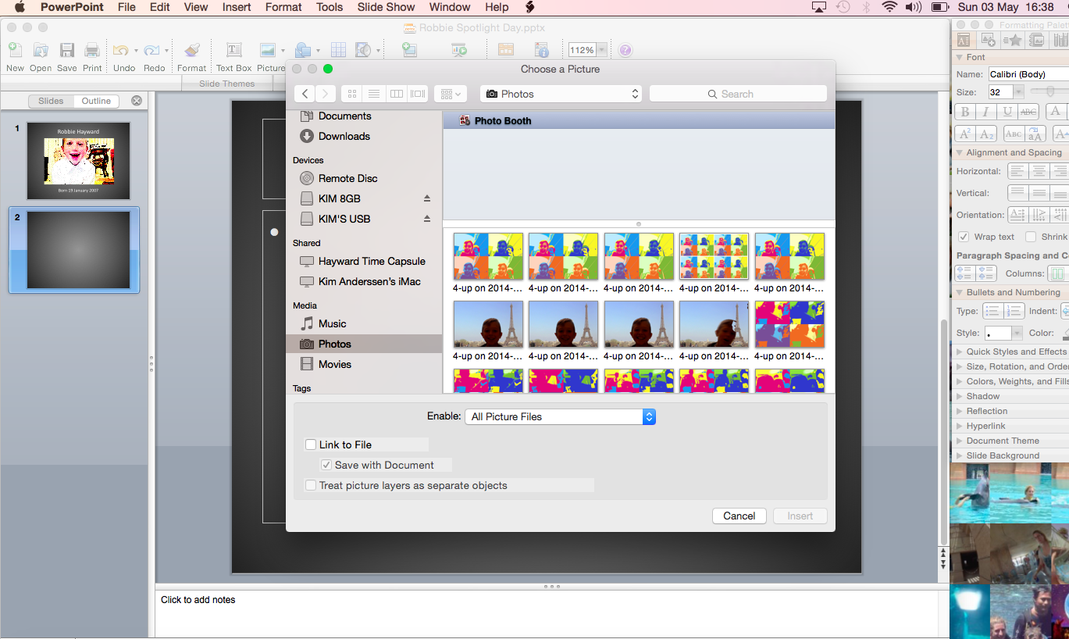The height and width of the screenshot is (639, 1069).
Task: Expand the Quick Styles and Effects section
Action: coord(960,352)
